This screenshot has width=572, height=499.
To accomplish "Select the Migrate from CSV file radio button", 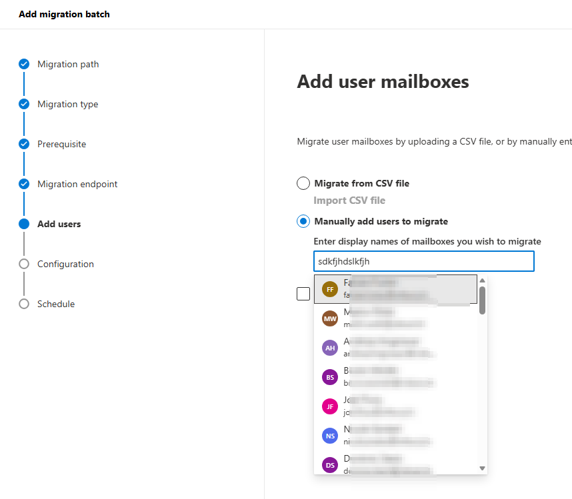I will click(x=303, y=183).
